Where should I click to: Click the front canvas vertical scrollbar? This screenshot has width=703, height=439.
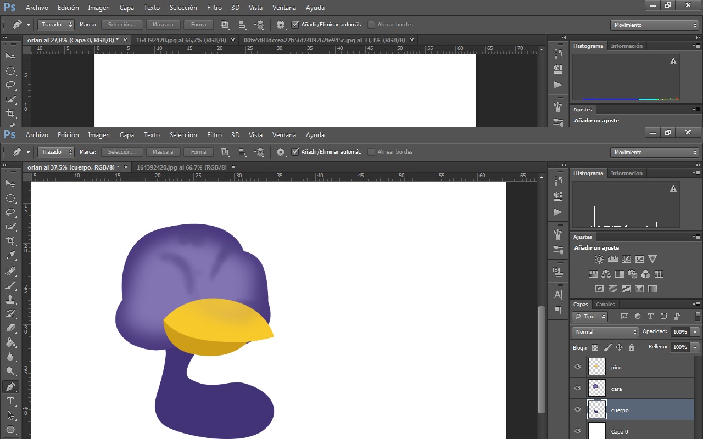point(542,359)
